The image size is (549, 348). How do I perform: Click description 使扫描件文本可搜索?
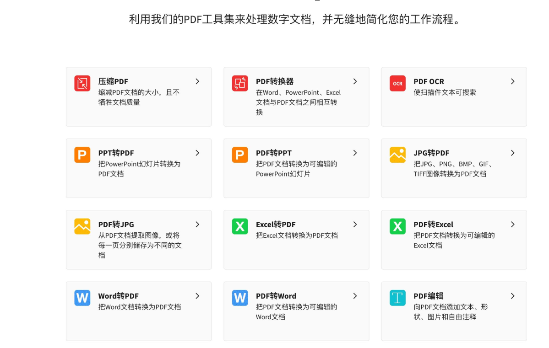[x=445, y=92]
